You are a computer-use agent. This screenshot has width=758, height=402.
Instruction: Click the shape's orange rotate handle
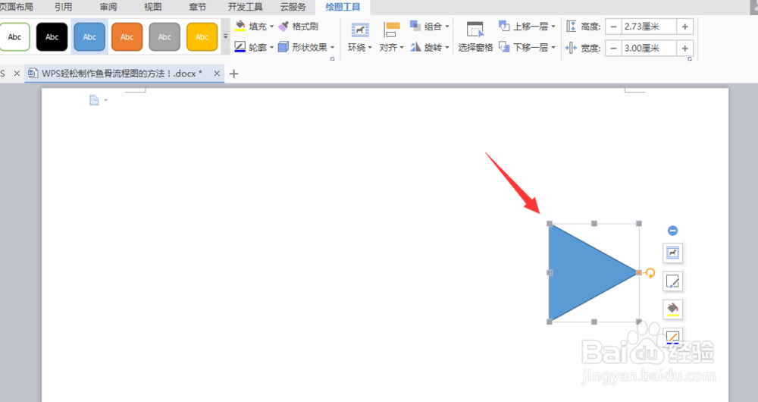650,273
